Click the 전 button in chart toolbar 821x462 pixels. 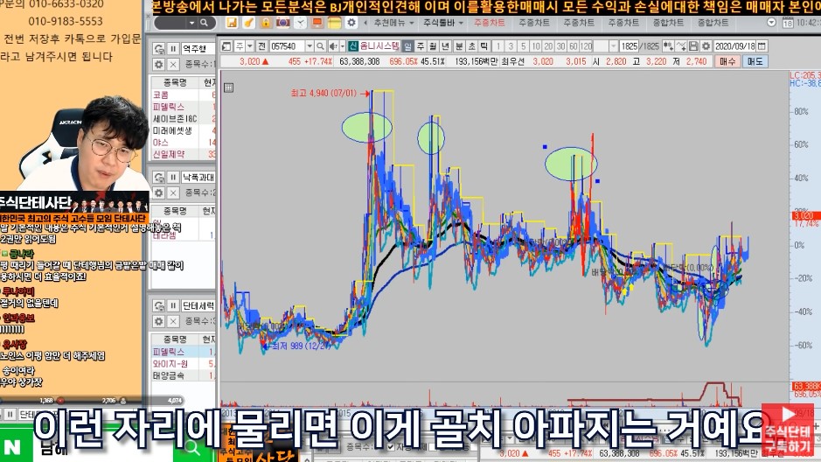pyautogui.click(x=261, y=46)
